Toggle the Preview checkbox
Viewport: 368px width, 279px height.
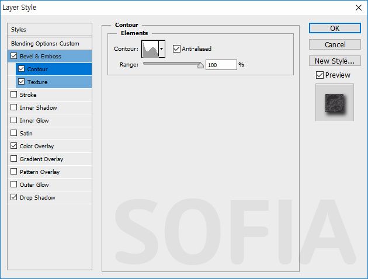pos(320,75)
